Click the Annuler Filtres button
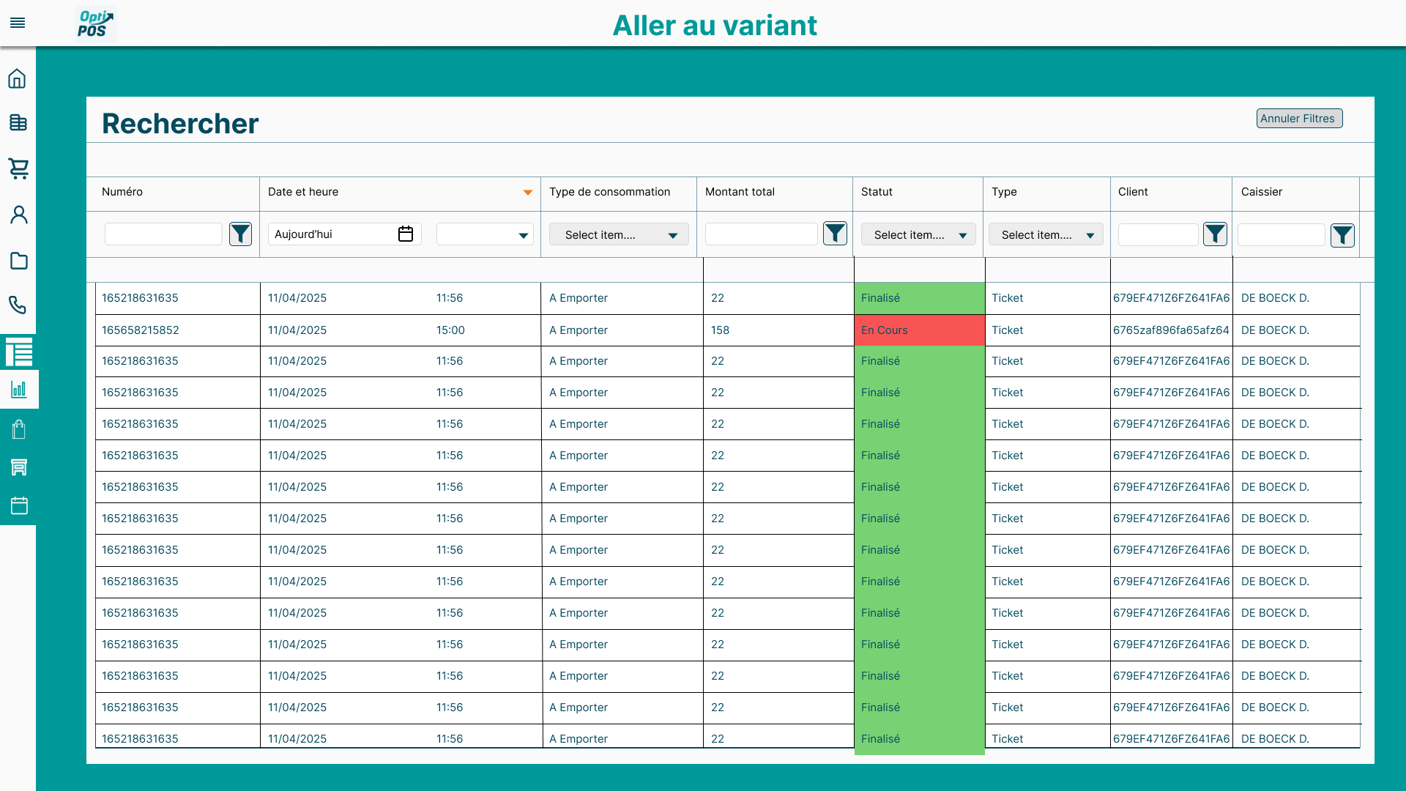Viewport: 1406px width, 791px height. [x=1299, y=119]
